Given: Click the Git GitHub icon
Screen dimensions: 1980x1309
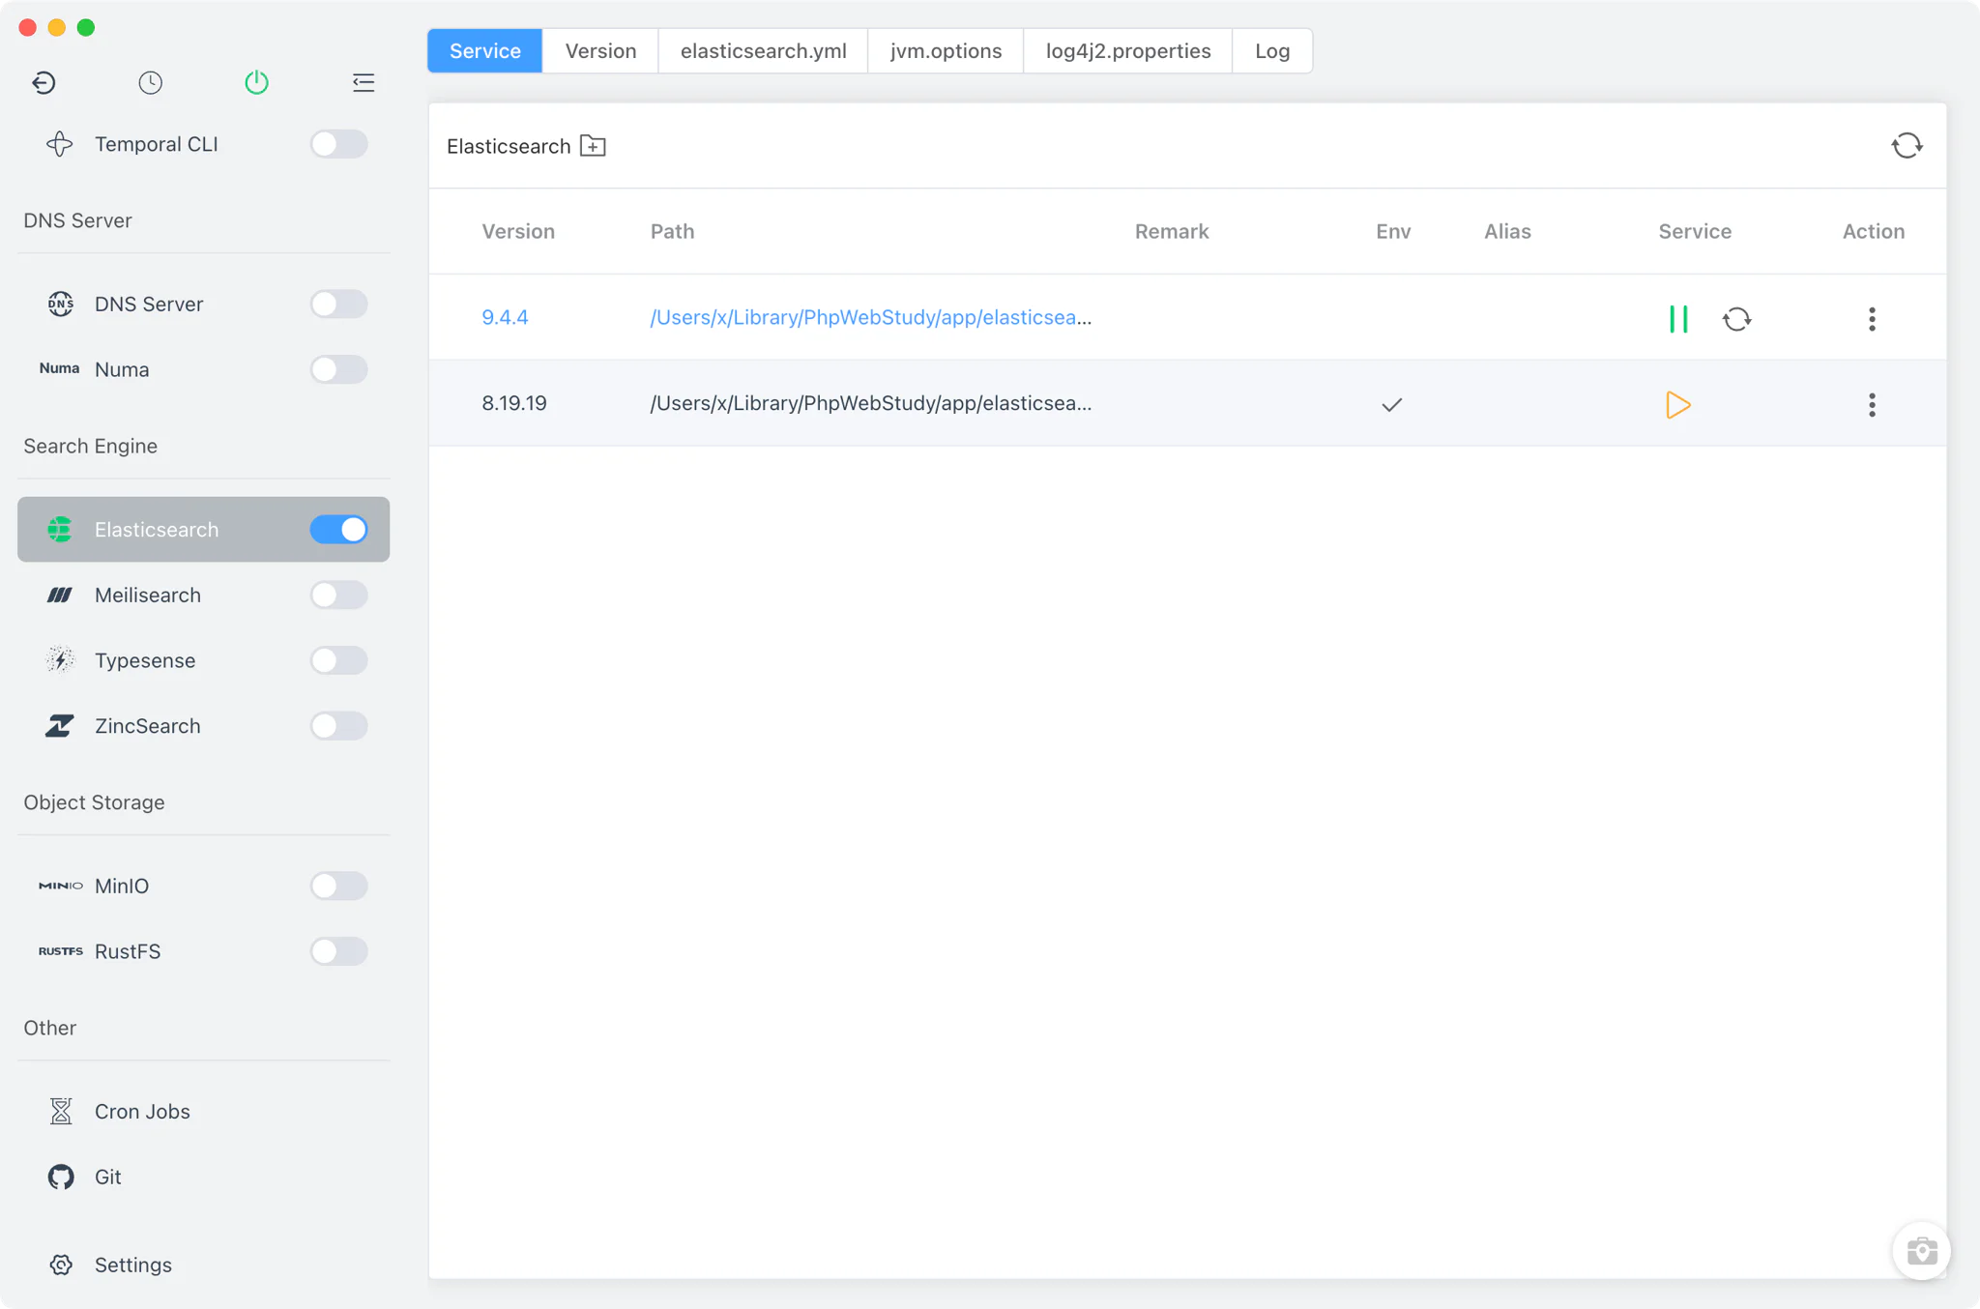Looking at the screenshot, I should coord(61,1177).
